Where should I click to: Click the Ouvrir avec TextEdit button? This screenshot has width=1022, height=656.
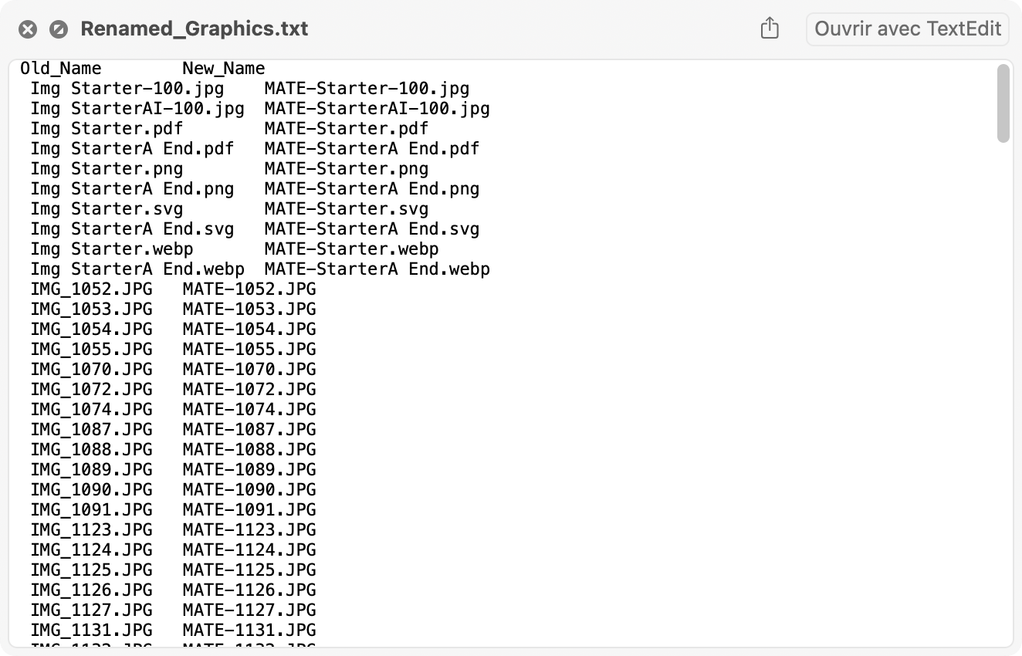907,29
